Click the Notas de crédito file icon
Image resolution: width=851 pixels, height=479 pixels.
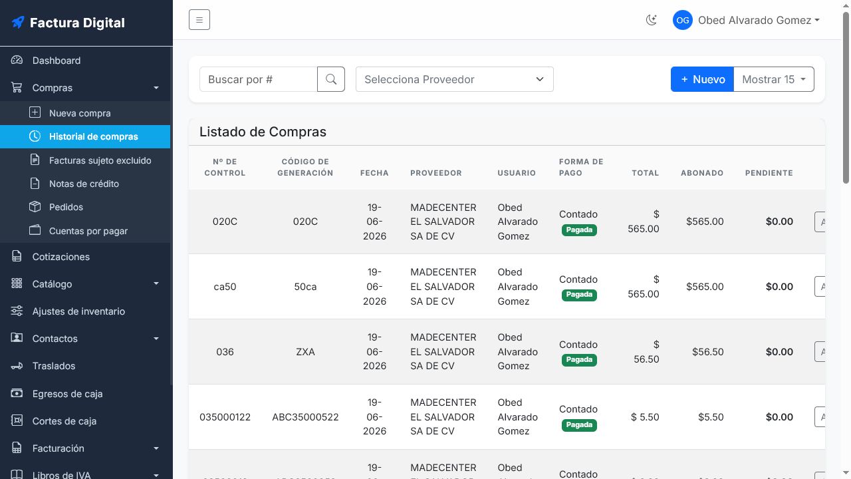click(x=35, y=184)
